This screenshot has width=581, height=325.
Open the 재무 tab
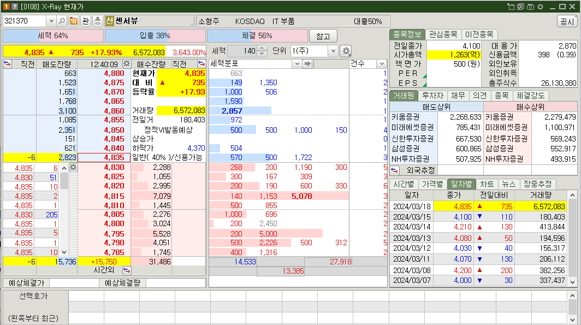458,96
